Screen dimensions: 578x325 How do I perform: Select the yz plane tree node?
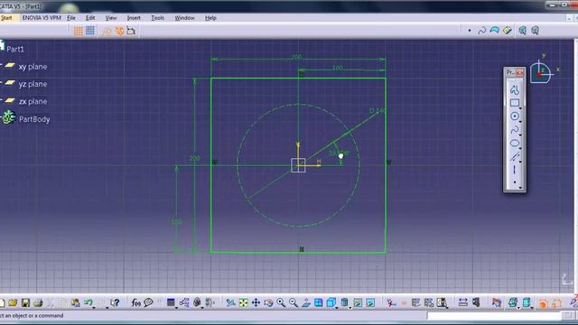[x=33, y=84]
